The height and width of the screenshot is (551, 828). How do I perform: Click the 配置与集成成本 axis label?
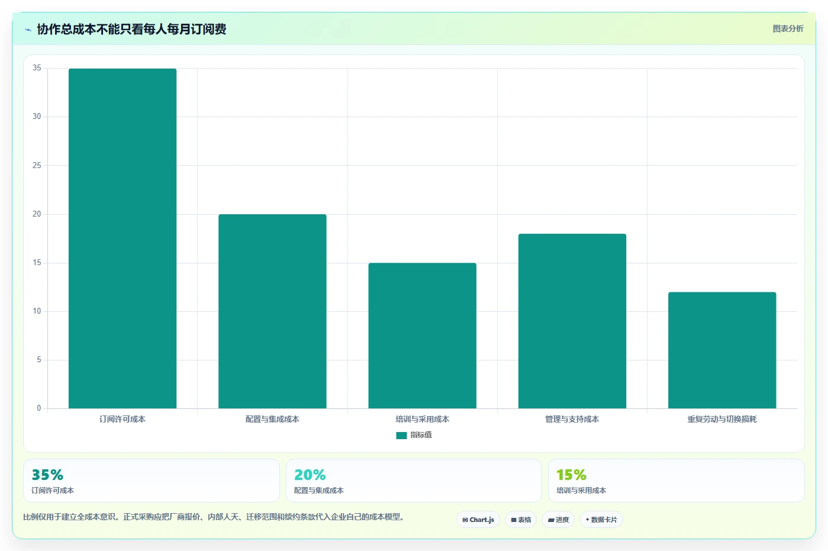click(x=272, y=419)
